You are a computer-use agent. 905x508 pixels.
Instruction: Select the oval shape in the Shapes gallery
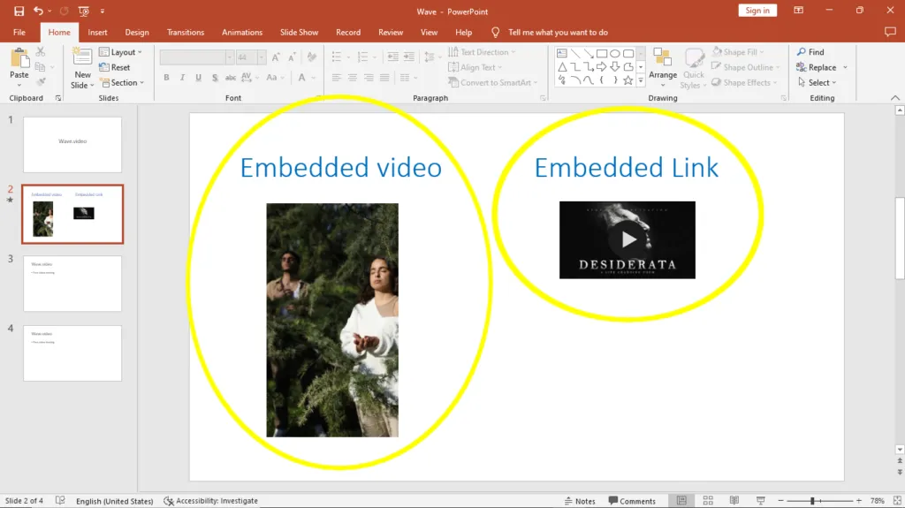(614, 53)
